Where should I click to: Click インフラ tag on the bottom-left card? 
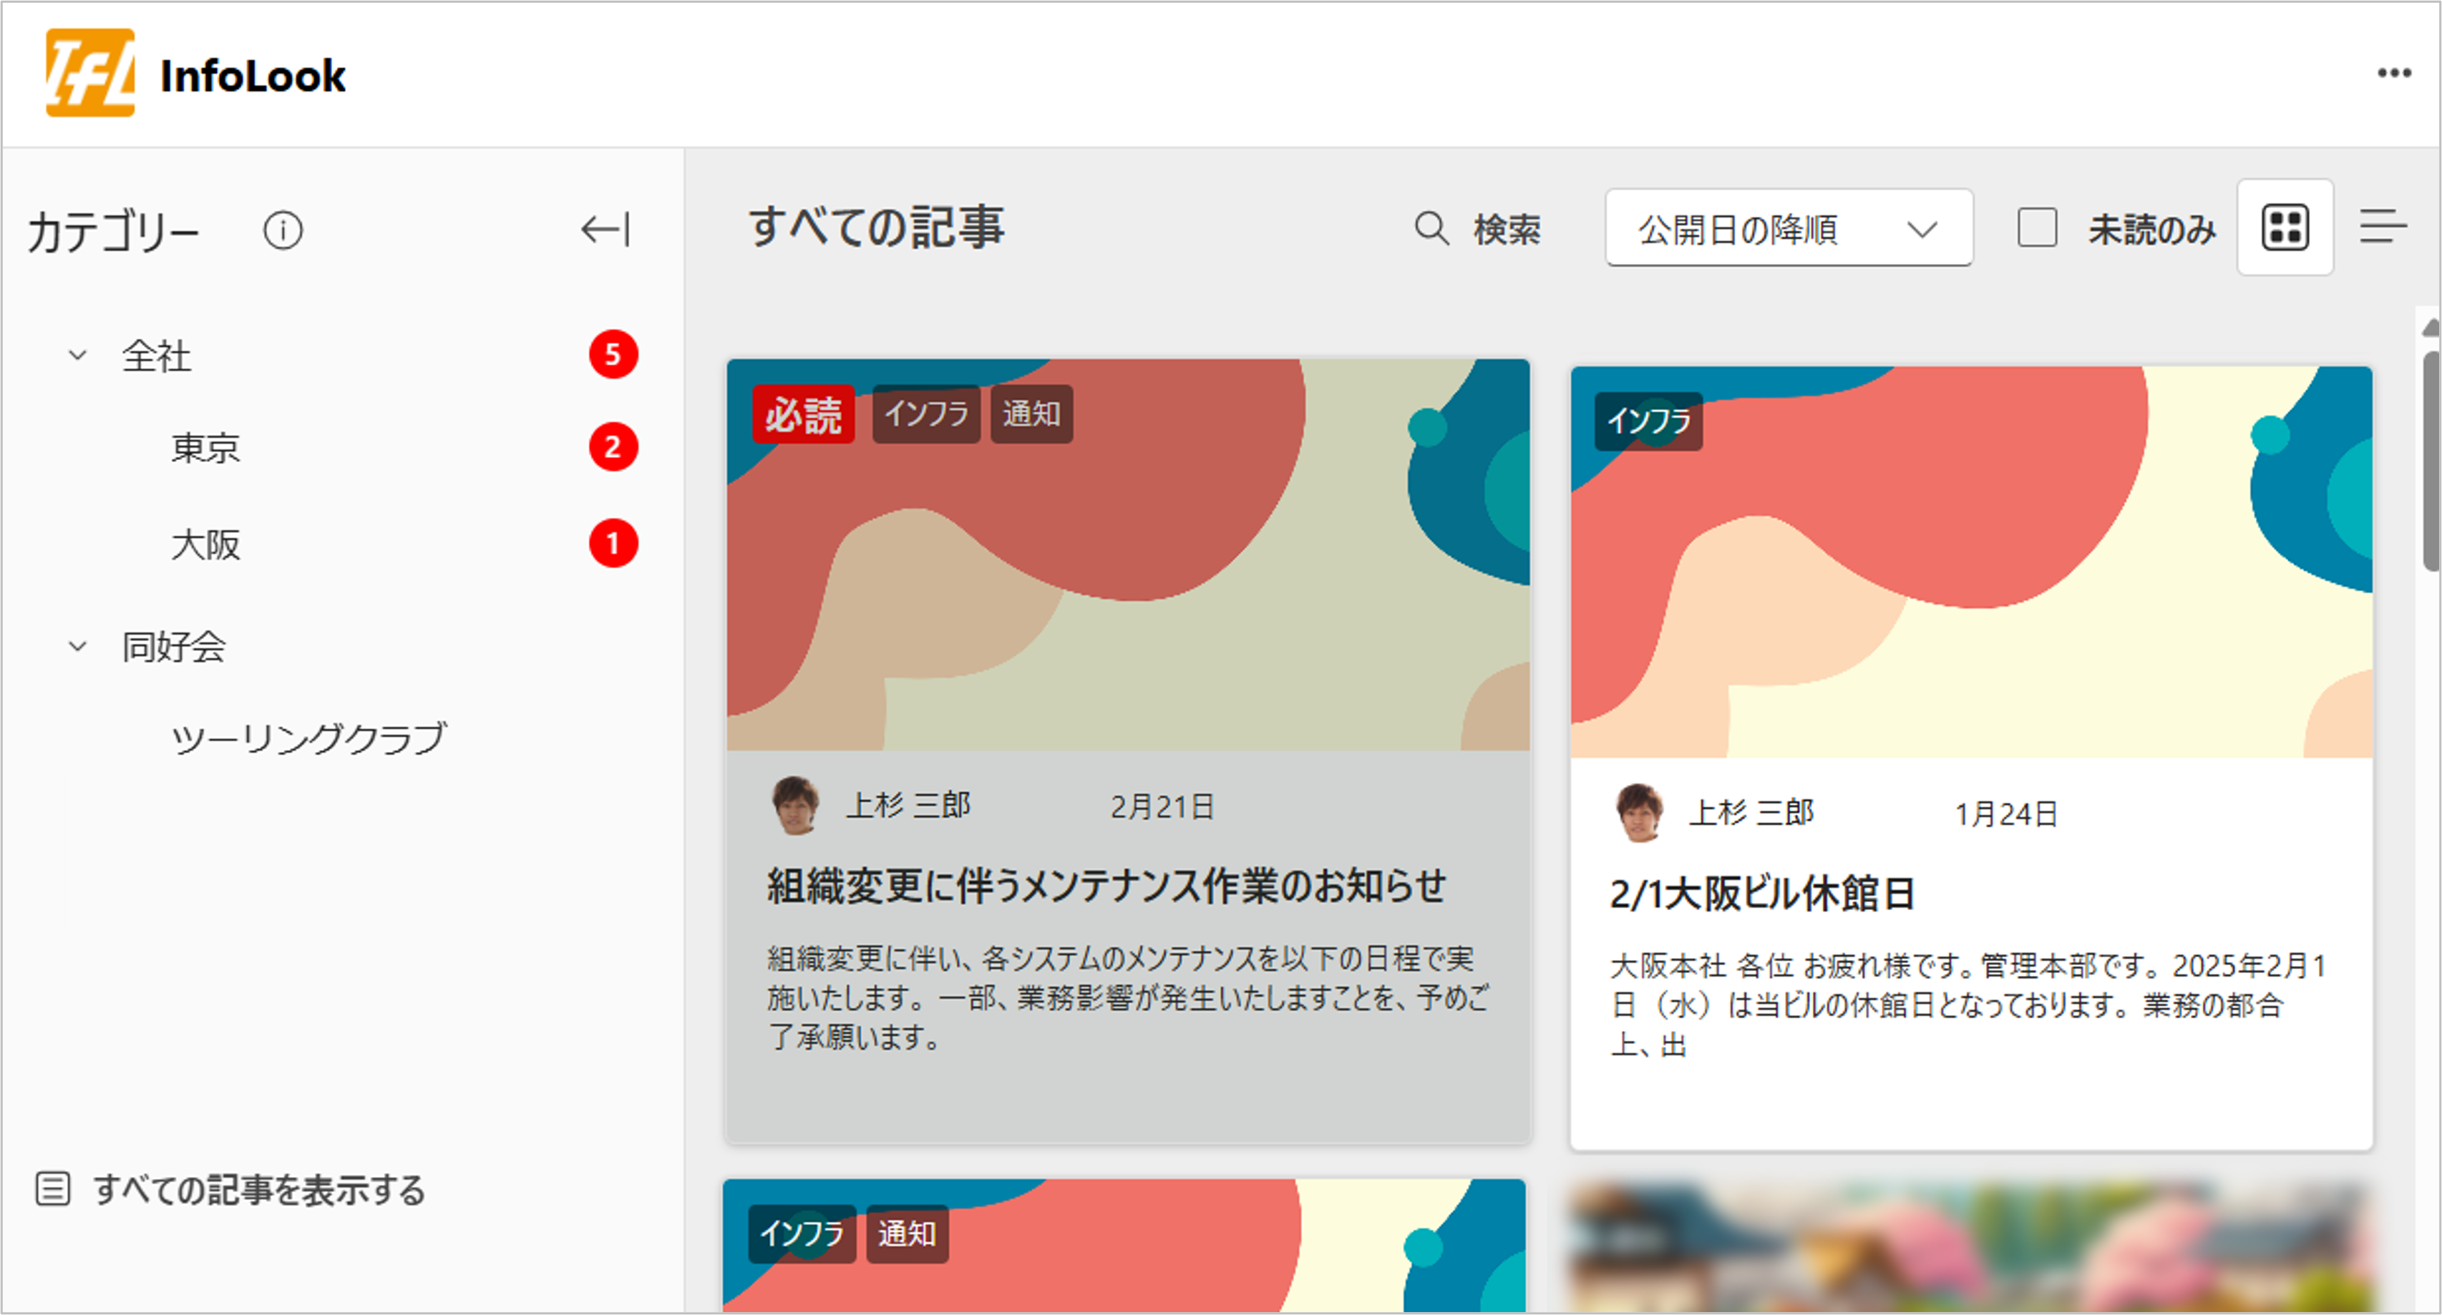coord(801,1233)
